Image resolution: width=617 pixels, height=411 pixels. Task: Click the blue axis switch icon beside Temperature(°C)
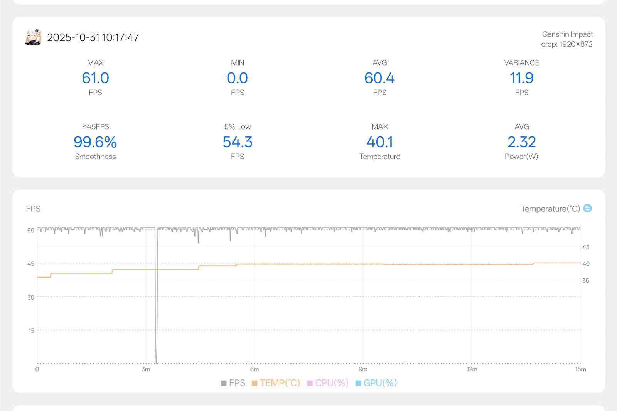pyautogui.click(x=587, y=208)
